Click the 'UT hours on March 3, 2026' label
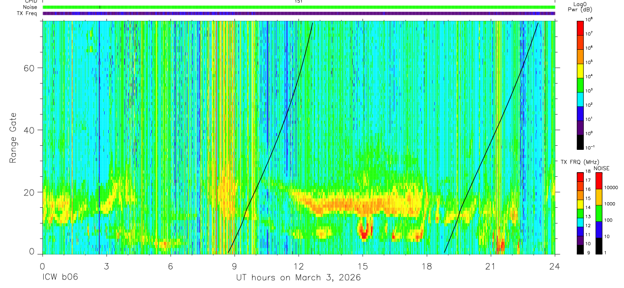This screenshot has width=624, height=288. [298, 278]
